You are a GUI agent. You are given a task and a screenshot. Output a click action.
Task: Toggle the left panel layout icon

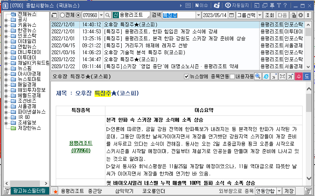click(54, 15)
